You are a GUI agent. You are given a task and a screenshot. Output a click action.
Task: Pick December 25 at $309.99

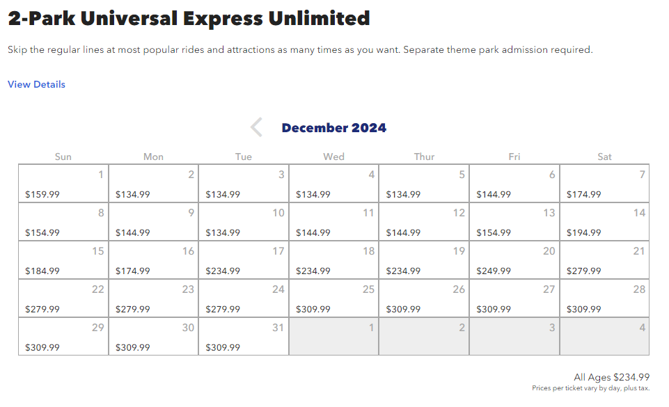pyautogui.click(x=333, y=298)
